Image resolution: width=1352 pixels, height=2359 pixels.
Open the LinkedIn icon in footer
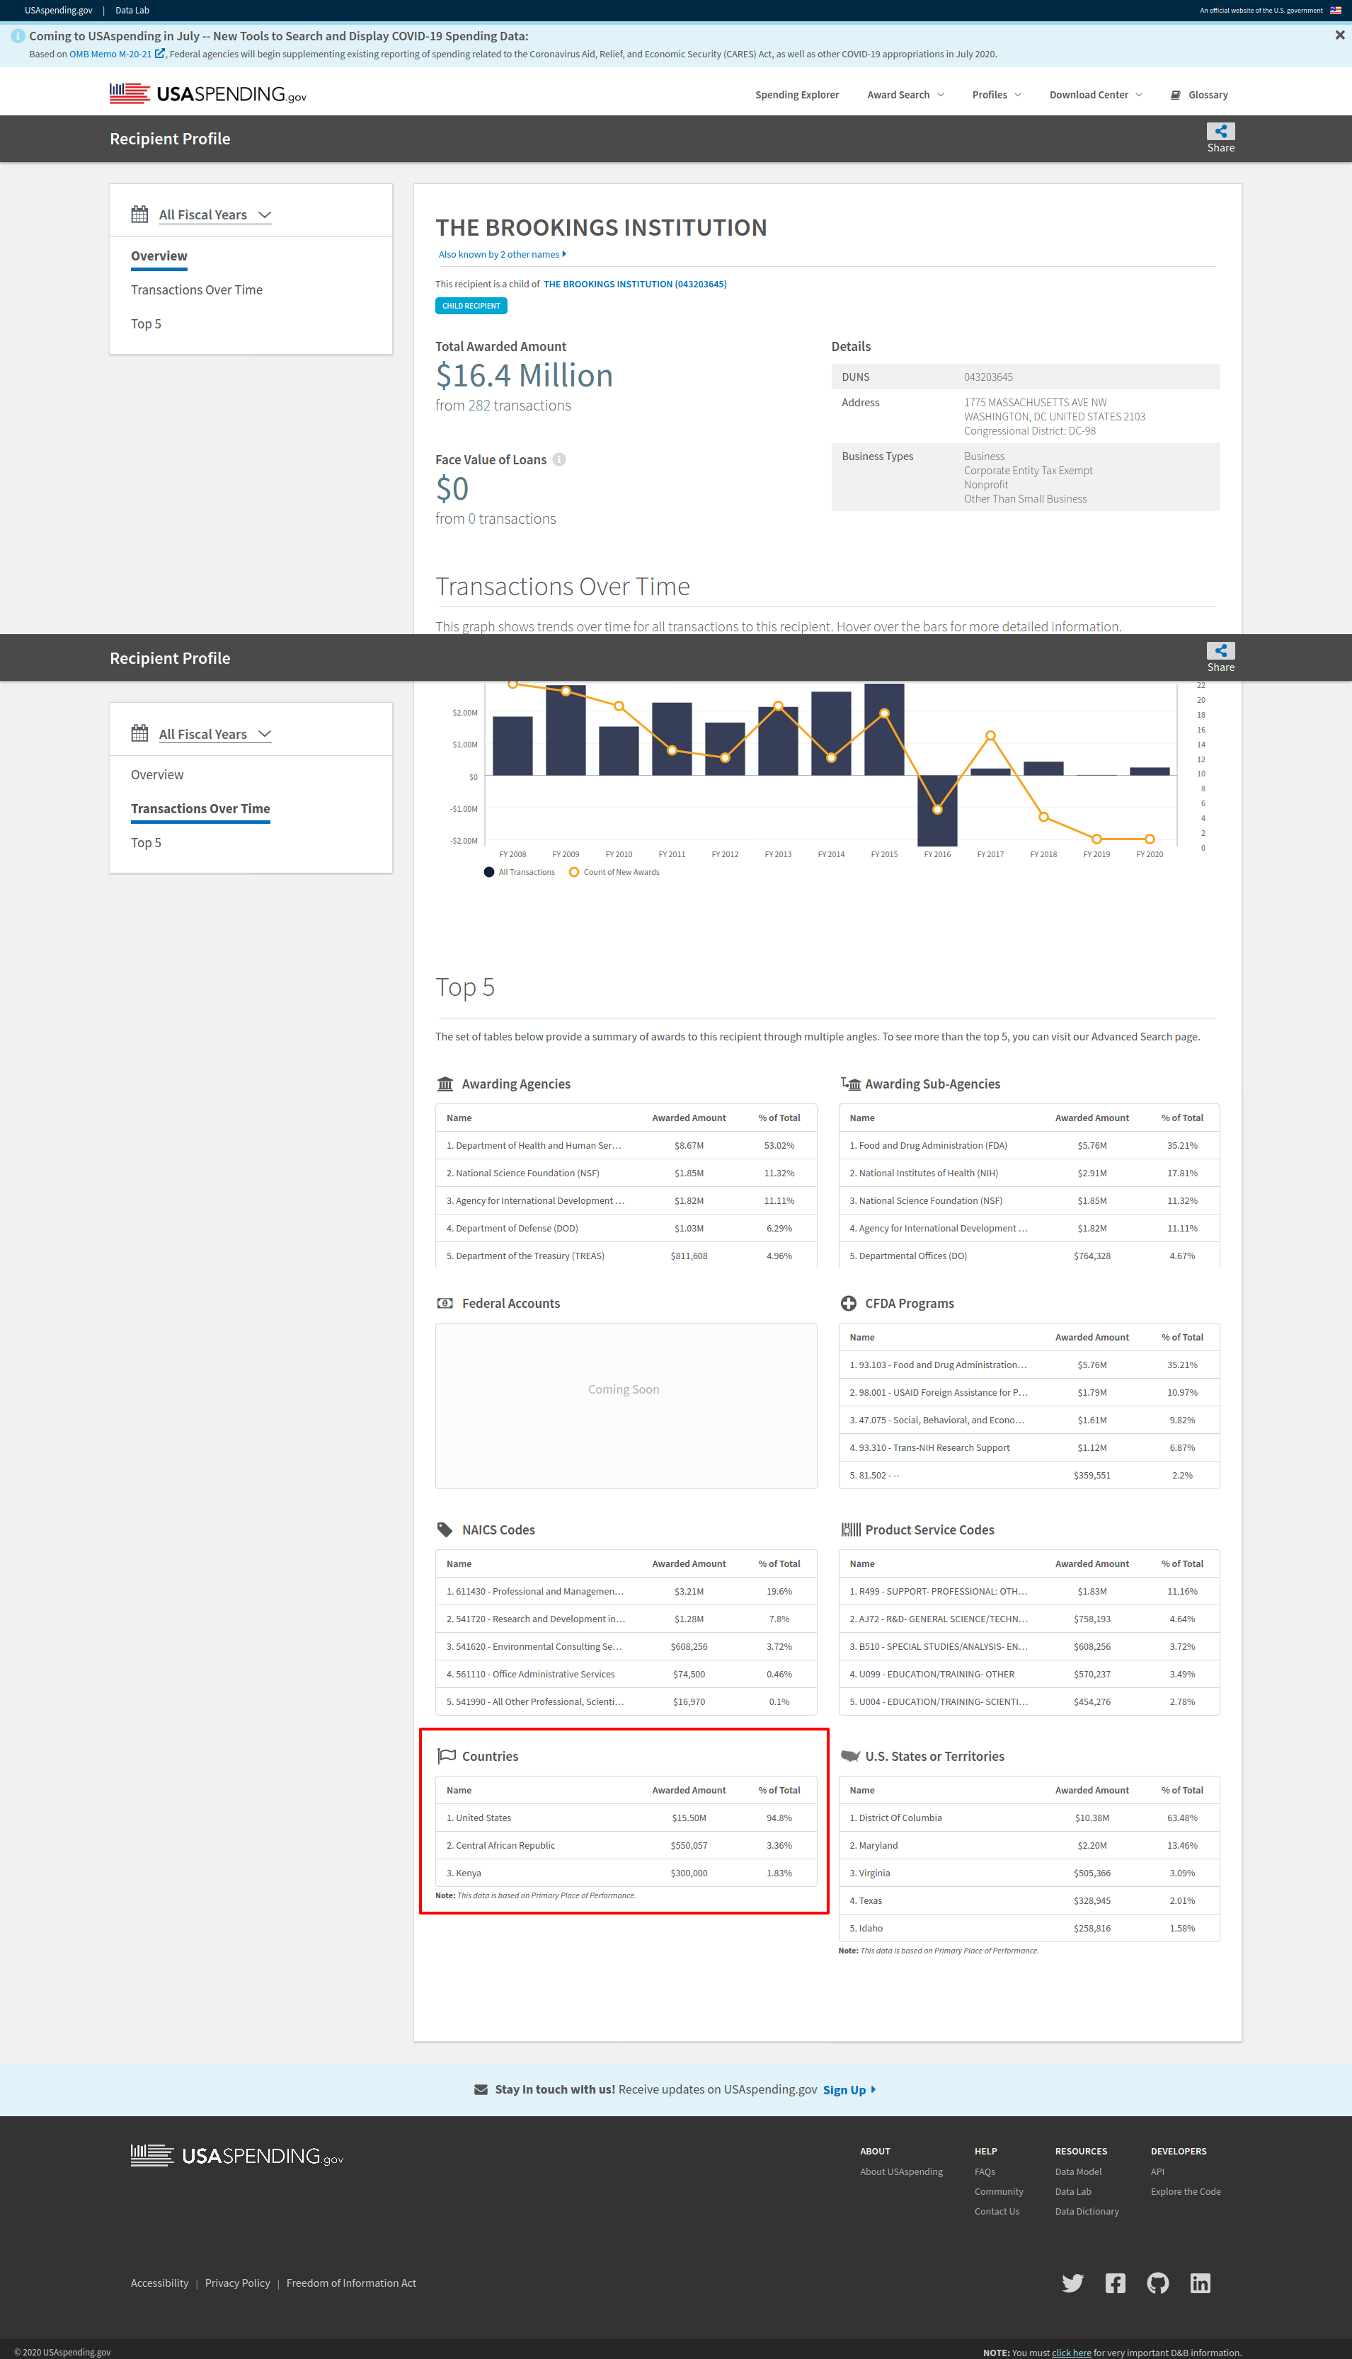point(1200,2283)
